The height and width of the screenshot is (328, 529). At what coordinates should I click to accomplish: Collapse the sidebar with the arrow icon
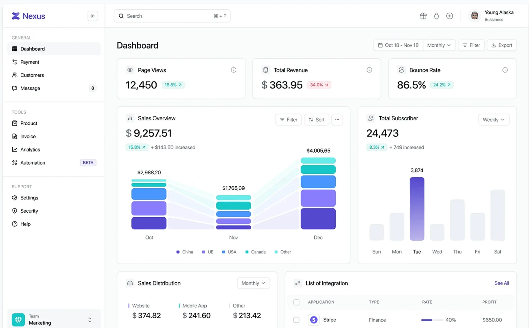pos(93,16)
